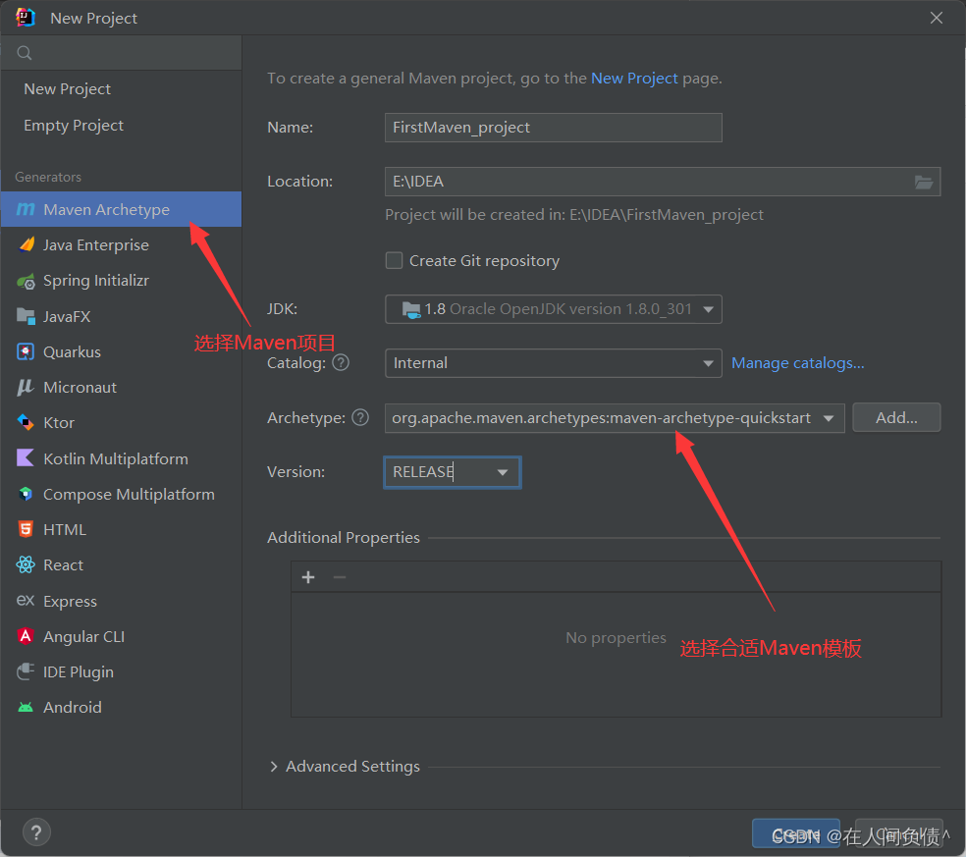Click the New Project page link
Viewport: 966px width, 857px height.
[x=634, y=79]
